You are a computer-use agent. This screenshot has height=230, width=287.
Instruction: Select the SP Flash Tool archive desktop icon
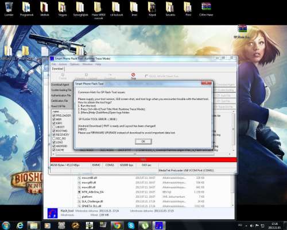pos(242,32)
